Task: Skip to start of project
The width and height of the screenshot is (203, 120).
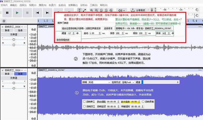Action: [x=37, y=13]
